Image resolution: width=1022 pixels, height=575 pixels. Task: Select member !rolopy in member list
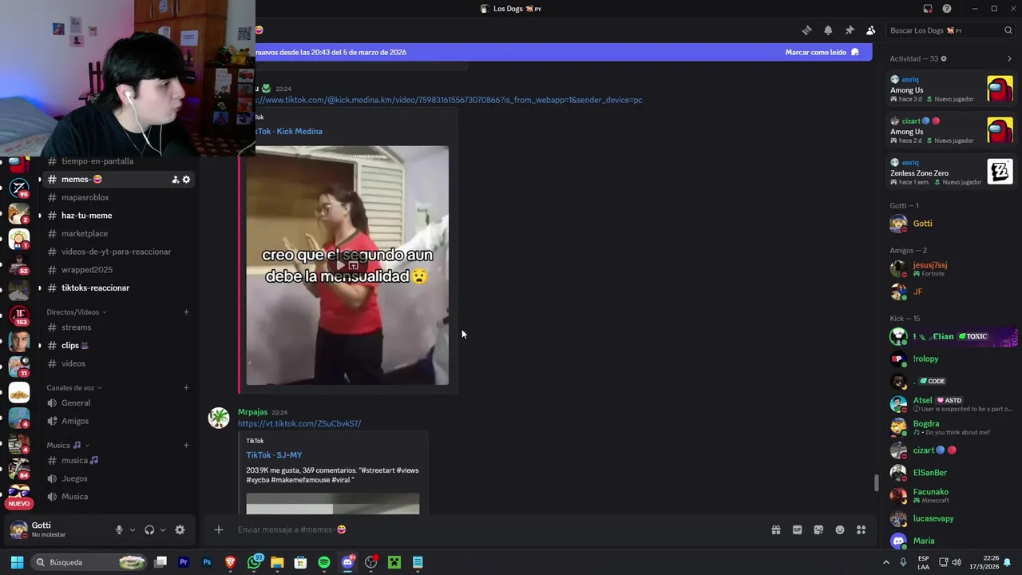coord(951,359)
